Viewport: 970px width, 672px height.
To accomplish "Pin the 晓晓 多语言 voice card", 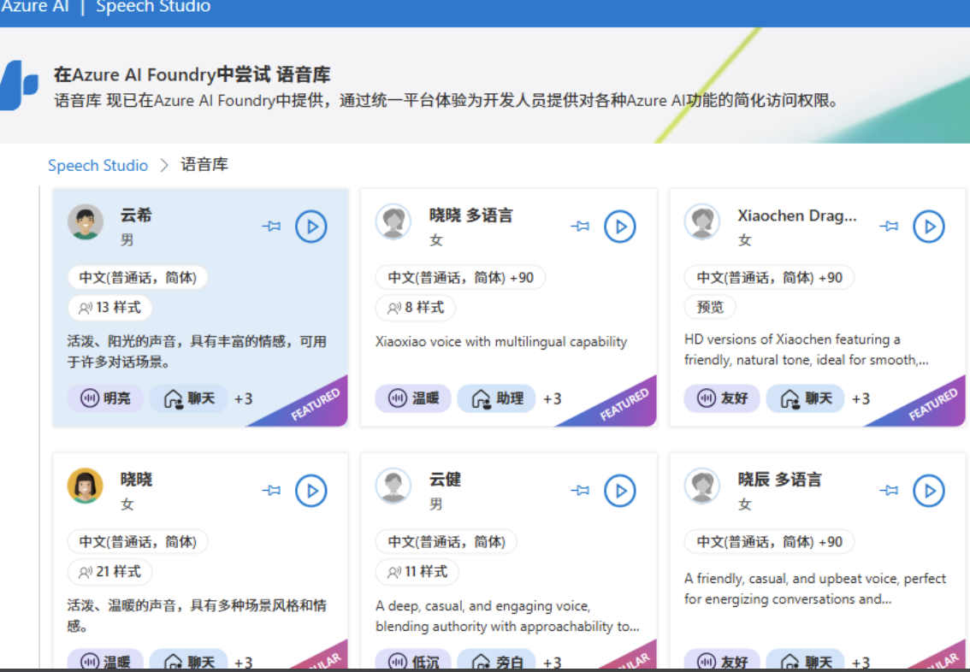I will (x=580, y=227).
